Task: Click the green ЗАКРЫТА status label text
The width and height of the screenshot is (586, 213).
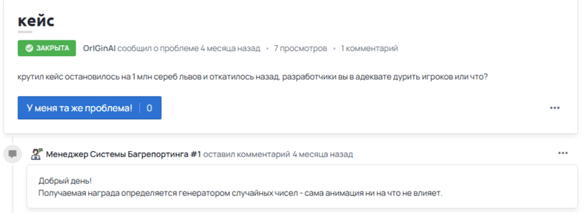Action: click(x=53, y=48)
